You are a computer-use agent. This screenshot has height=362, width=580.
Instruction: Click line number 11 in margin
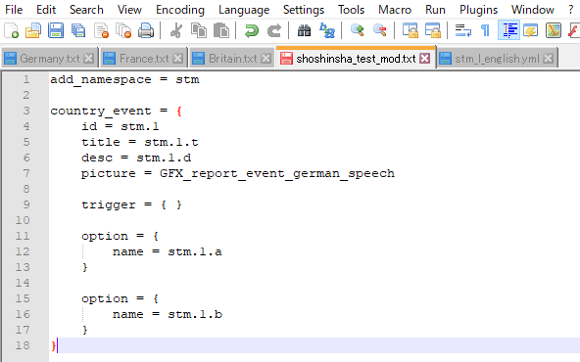23,236
